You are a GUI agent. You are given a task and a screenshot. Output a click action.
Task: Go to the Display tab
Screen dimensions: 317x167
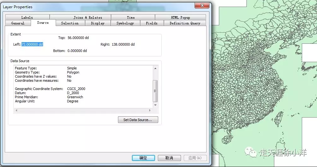tap(98, 23)
